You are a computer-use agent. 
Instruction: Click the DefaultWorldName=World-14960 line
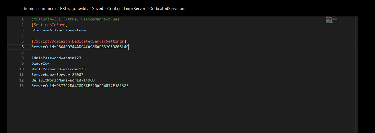click(x=63, y=80)
